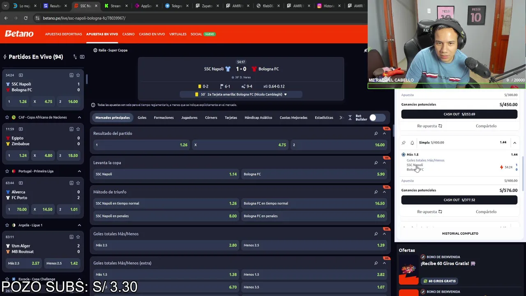Image resolution: width=526 pixels, height=296 pixels.
Task: Open the 60 Giros Gratis offer thumbnail
Action: pyautogui.click(x=408, y=270)
